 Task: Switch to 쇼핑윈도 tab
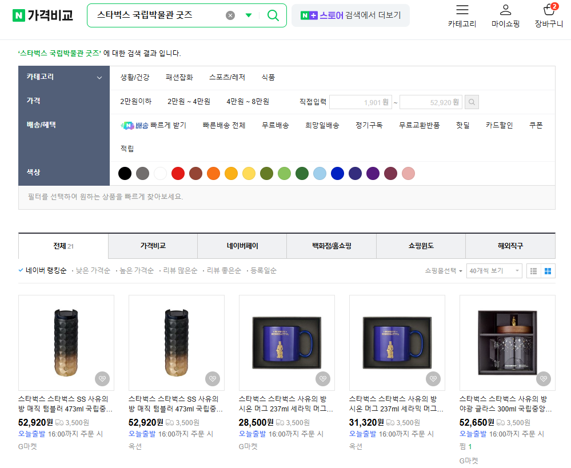(x=421, y=246)
